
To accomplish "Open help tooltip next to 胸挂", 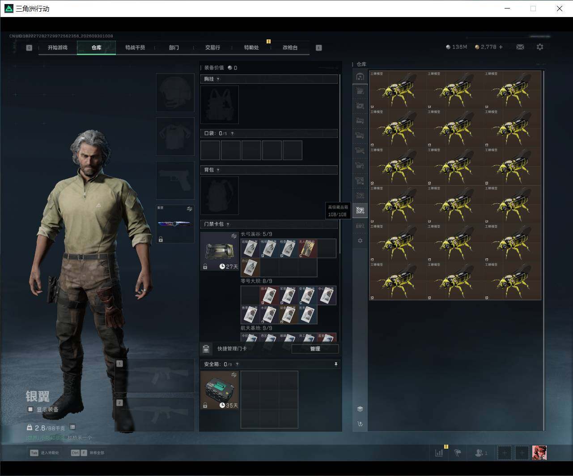I will (218, 79).
